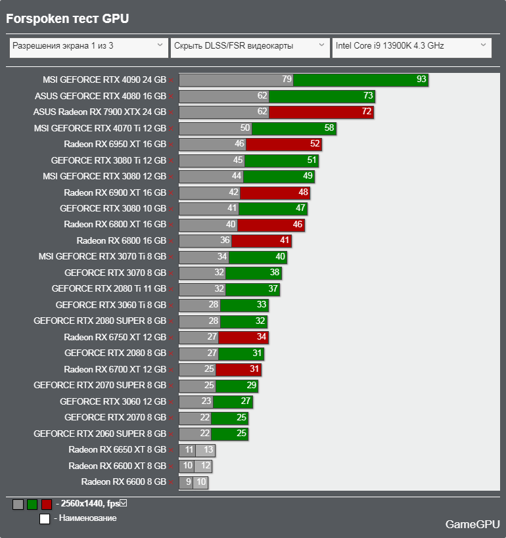Remove MSI GEFORCE RTX 4090 24 GB via red X
506x538 pixels.
(171, 80)
